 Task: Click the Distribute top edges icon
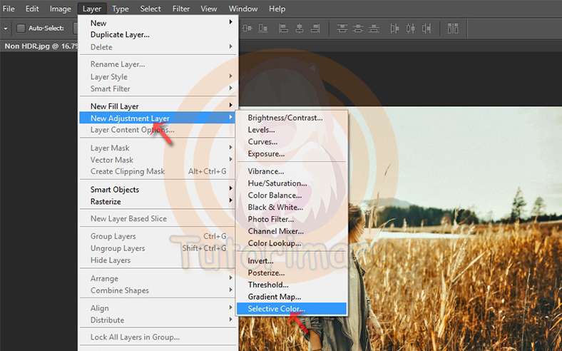pos(342,28)
